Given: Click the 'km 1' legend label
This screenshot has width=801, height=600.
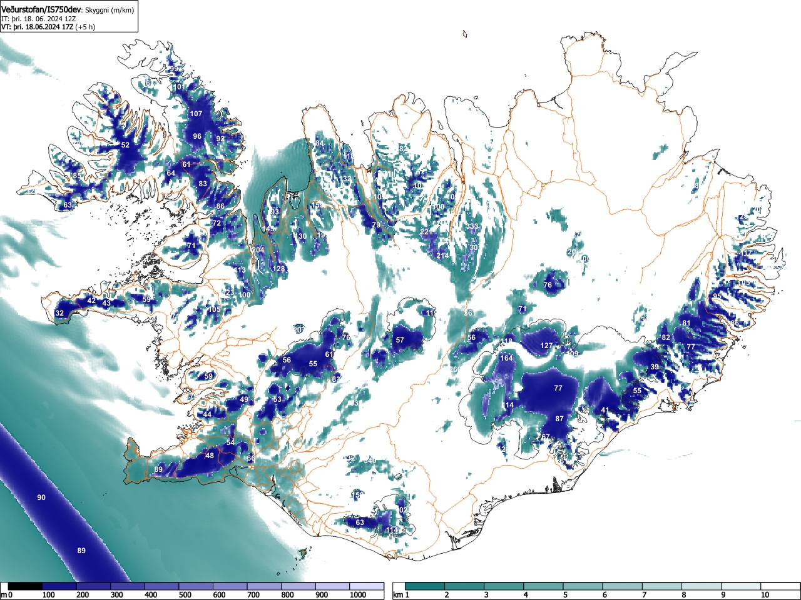Looking at the screenshot, I should [x=401, y=595].
